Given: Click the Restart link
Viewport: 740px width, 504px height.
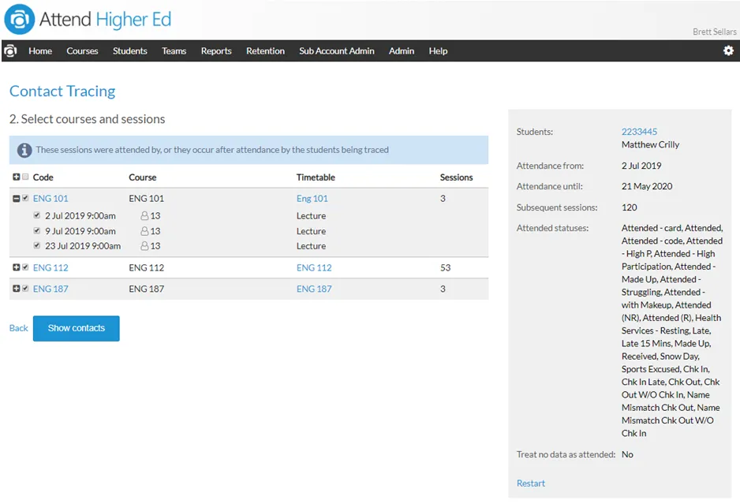Looking at the screenshot, I should (x=530, y=483).
